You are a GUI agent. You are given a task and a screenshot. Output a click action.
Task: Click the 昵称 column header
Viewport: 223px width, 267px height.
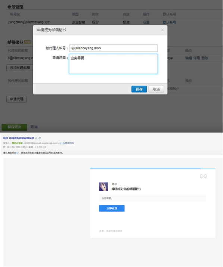[x=95, y=14]
